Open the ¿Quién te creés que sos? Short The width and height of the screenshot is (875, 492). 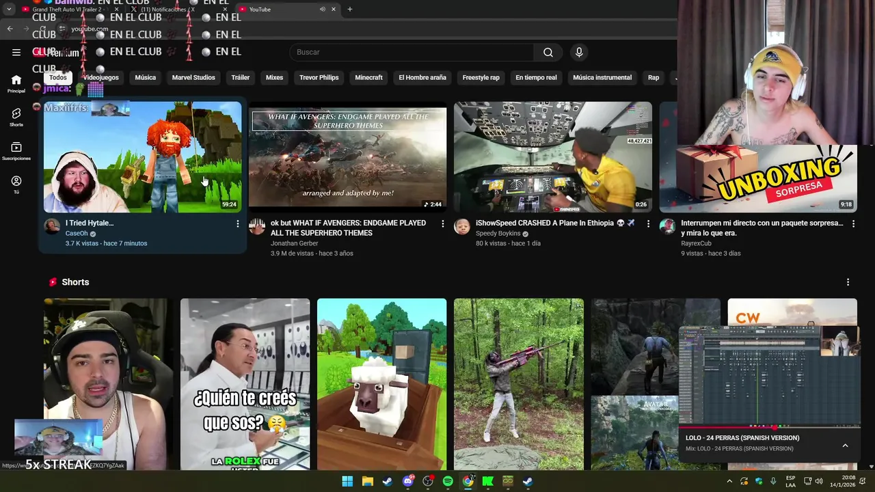click(245, 384)
